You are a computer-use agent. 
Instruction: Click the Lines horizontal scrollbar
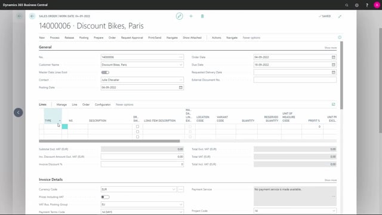click(109, 141)
